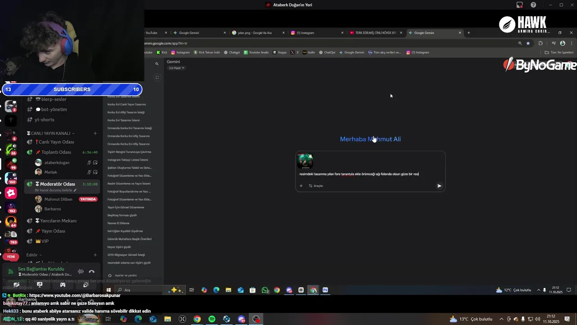
Task: Open Spotify from the bottom taskbar
Action: 212,319
